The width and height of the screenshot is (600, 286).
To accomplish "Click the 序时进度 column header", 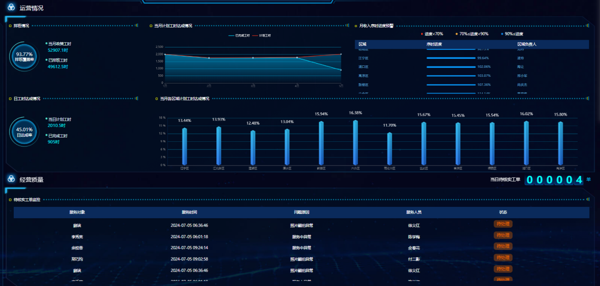I will point(434,44).
